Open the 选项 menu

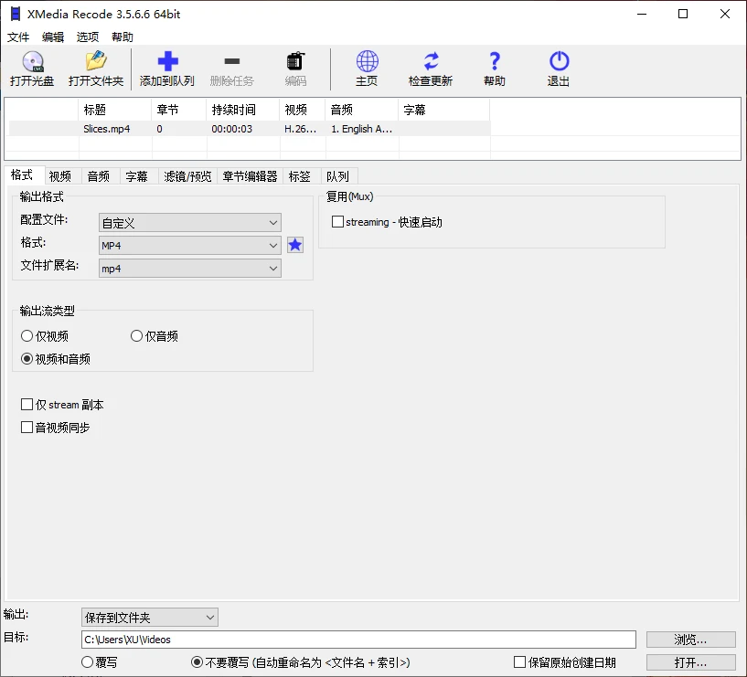click(87, 37)
